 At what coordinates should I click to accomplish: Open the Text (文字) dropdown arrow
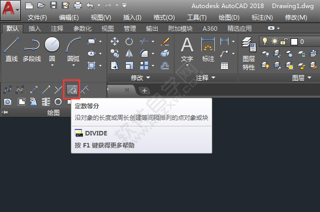[x=187, y=65]
